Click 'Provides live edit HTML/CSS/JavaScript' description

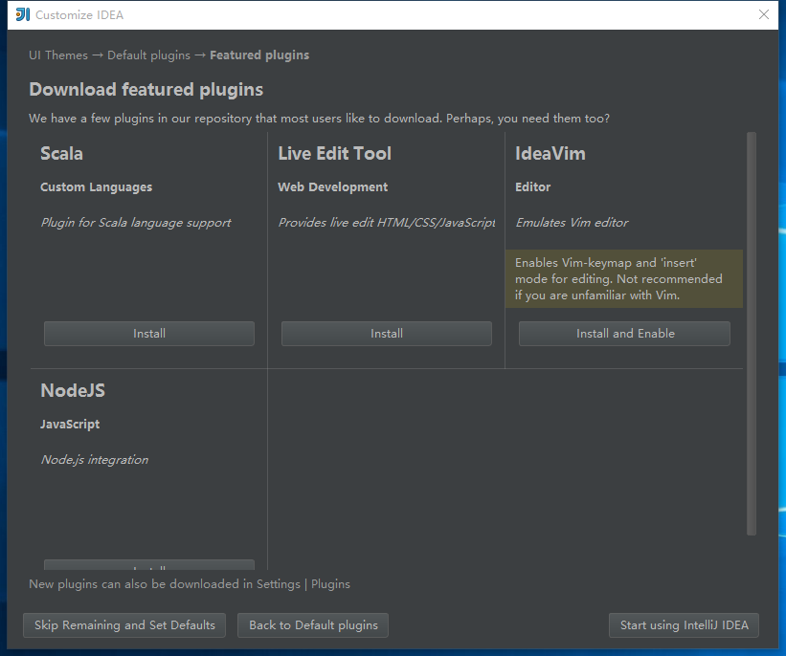pyautogui.click(x=387, y=223)
